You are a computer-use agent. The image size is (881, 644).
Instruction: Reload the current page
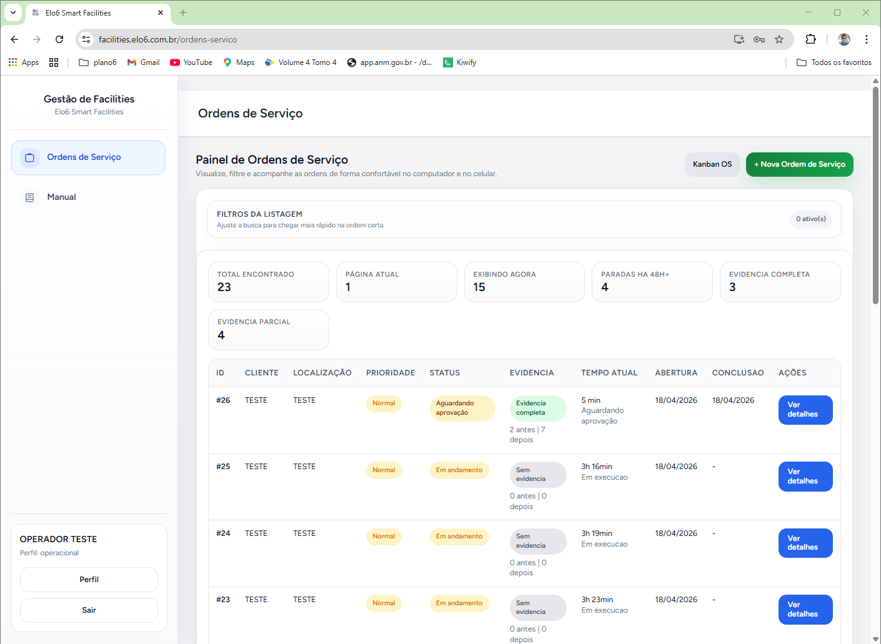59,39
